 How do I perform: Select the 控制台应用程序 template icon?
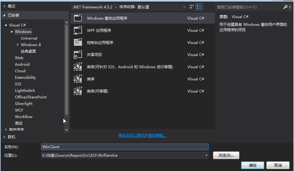(x=78, y=42)
